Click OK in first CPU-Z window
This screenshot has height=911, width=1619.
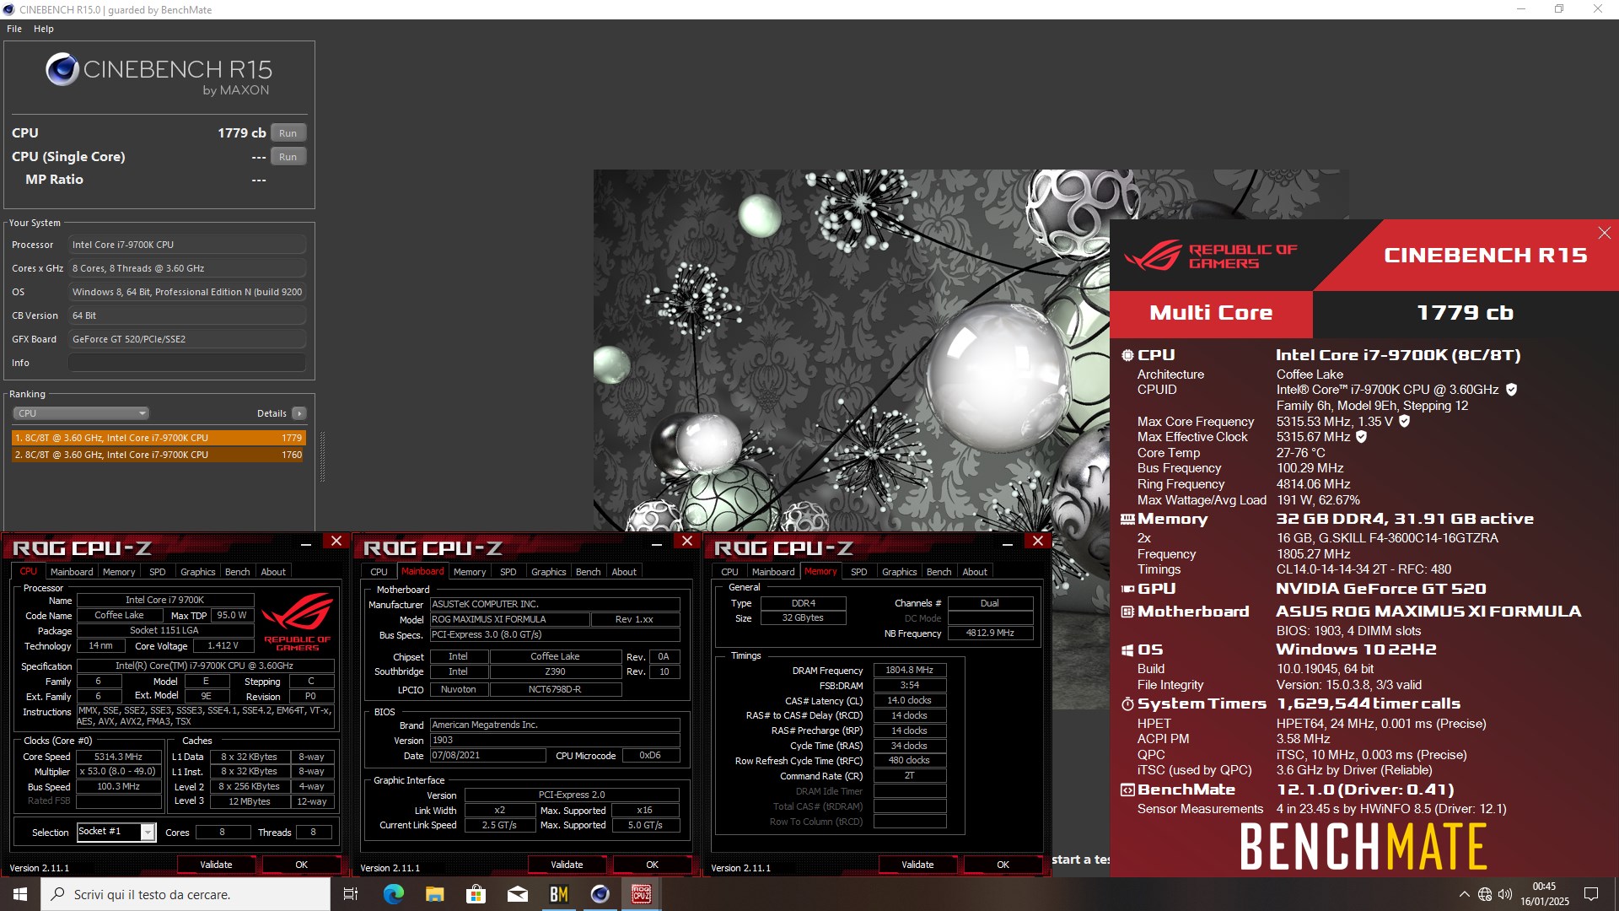click(301, 865)
